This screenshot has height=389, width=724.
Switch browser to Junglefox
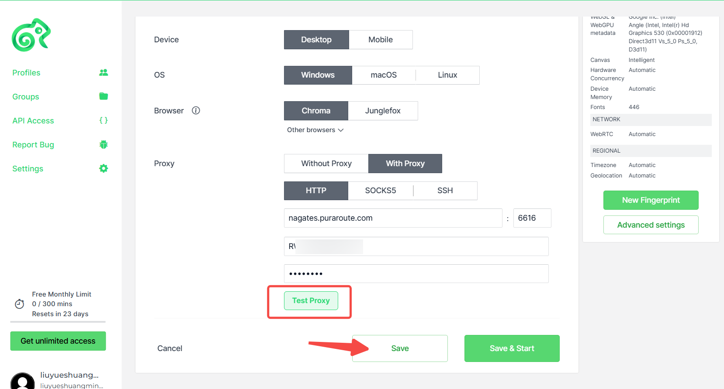(x=383, y=111)
